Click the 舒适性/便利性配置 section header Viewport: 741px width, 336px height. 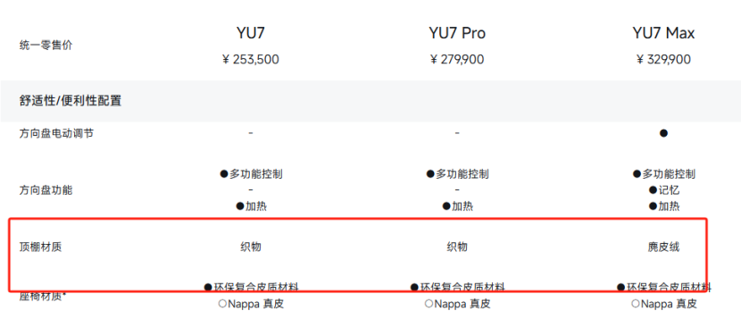(71, 101)
